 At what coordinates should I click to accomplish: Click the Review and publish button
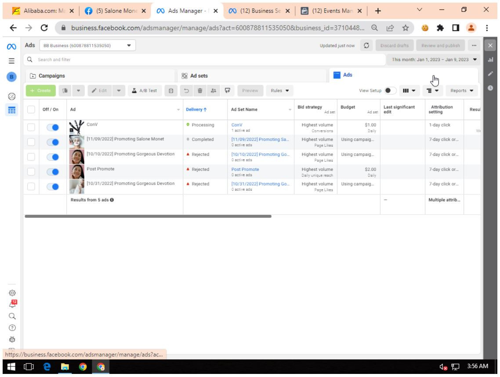(x=440, y=46)
